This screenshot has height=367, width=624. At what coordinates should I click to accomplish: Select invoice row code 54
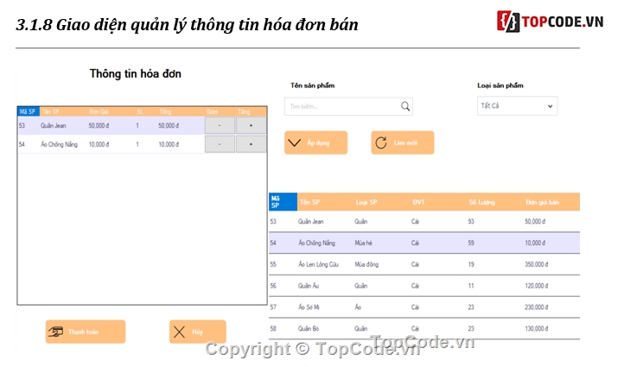click(22, 144)
